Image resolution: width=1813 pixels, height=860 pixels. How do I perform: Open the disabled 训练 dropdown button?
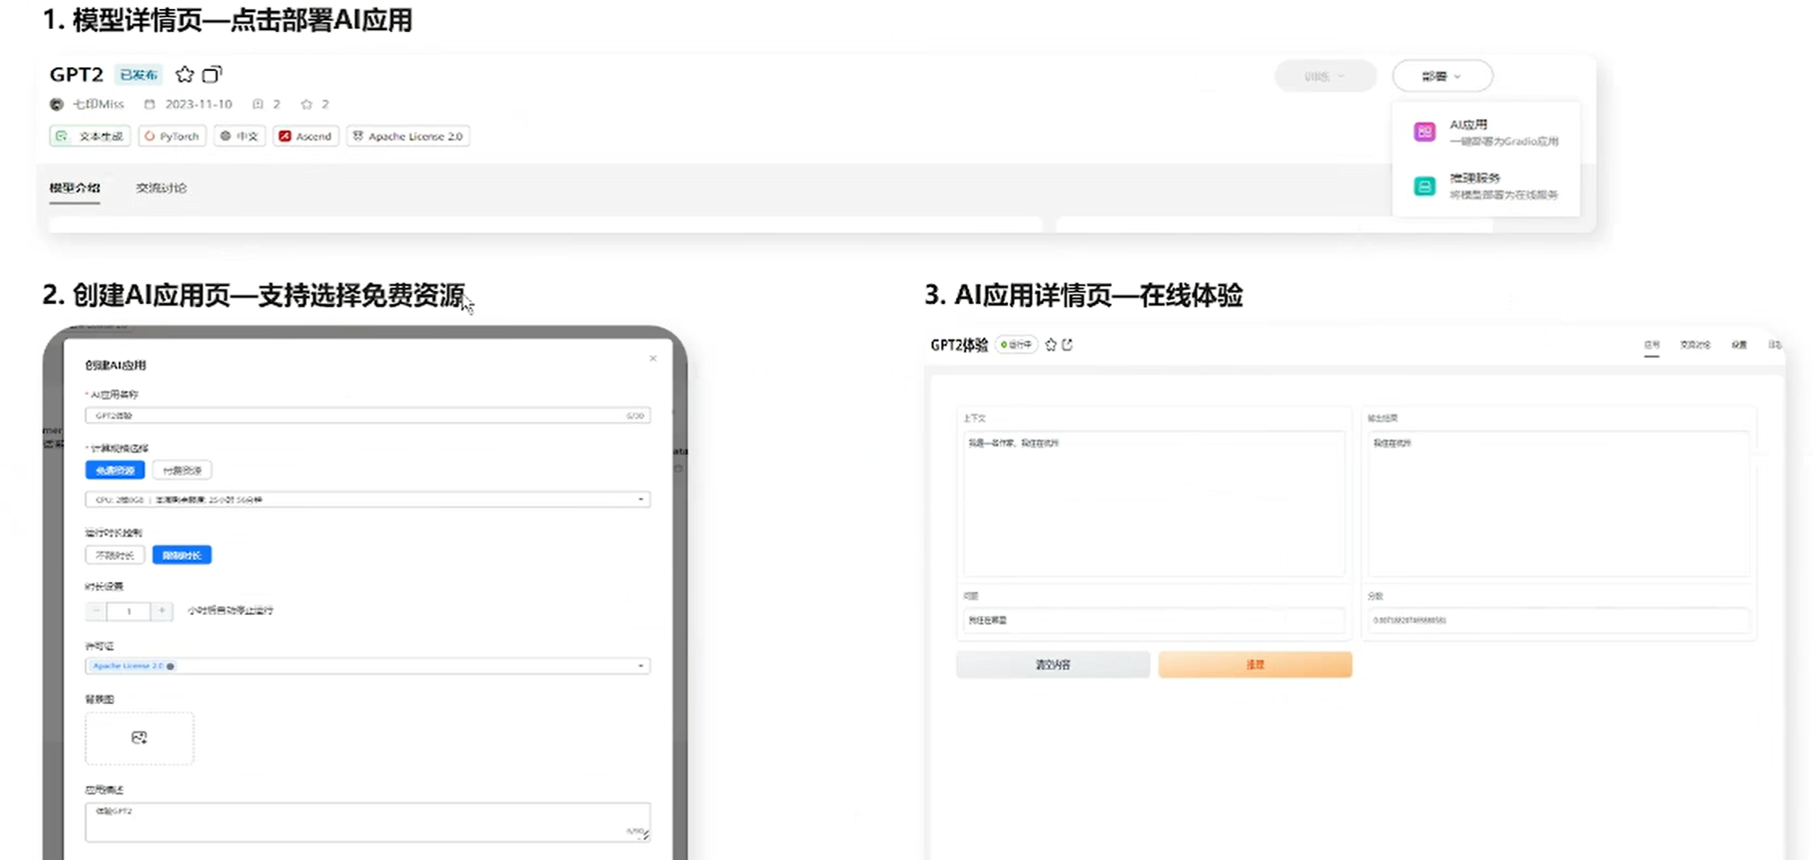(x=1325, y=76)
